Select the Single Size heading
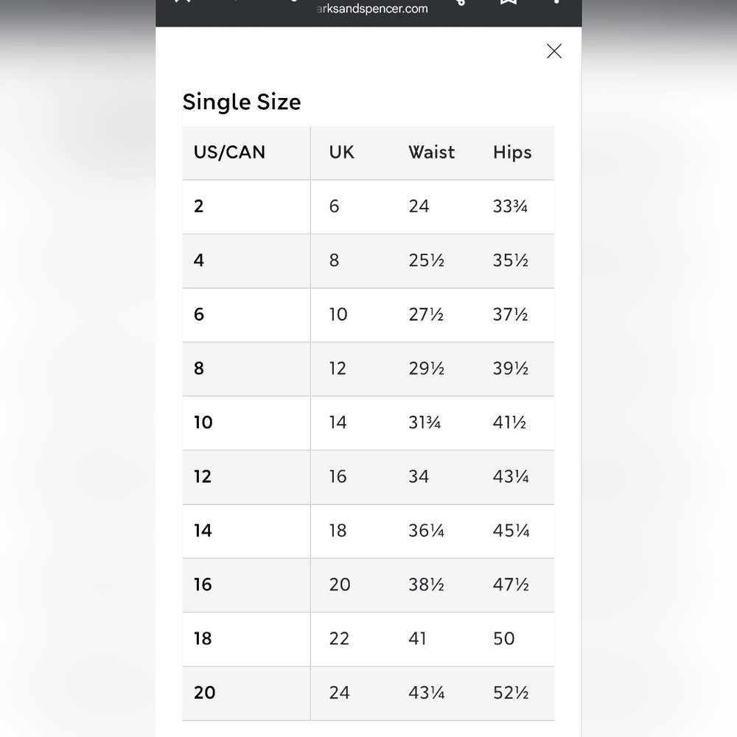This screenshot has width=737, height=737. tap(242, 102)
